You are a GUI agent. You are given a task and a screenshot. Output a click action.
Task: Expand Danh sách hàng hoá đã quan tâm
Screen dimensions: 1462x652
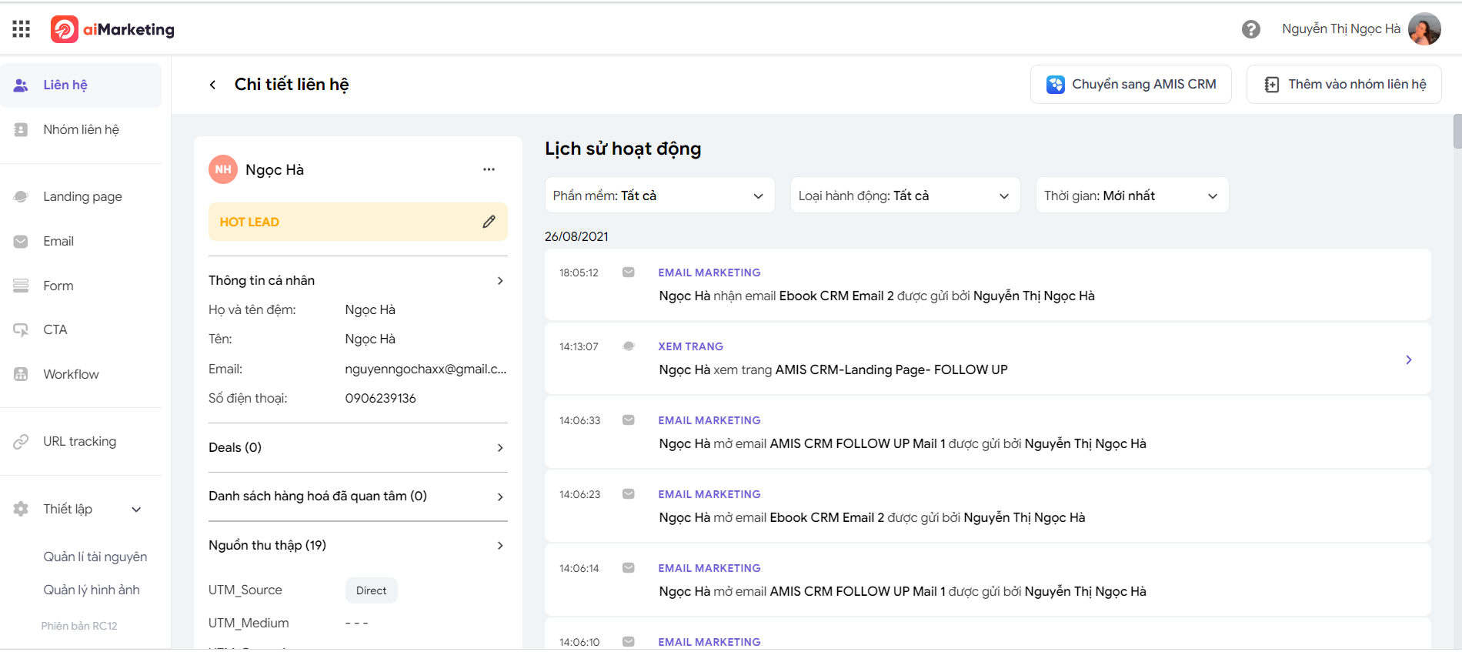358,497
